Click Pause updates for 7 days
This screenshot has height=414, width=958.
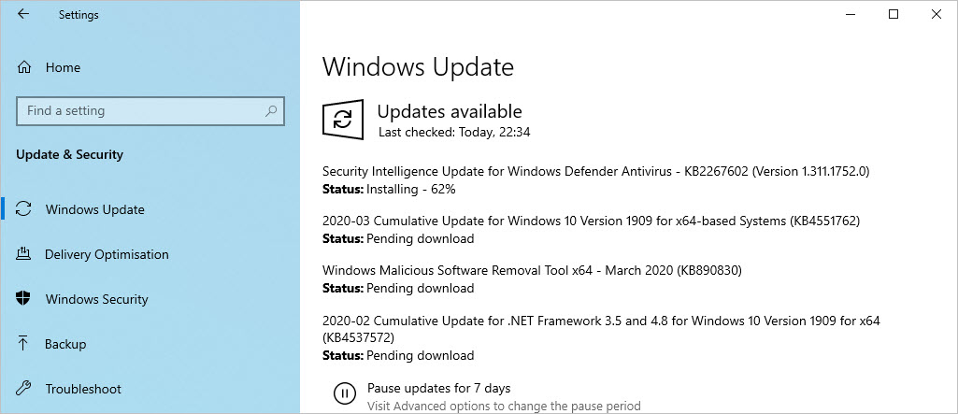438,388
